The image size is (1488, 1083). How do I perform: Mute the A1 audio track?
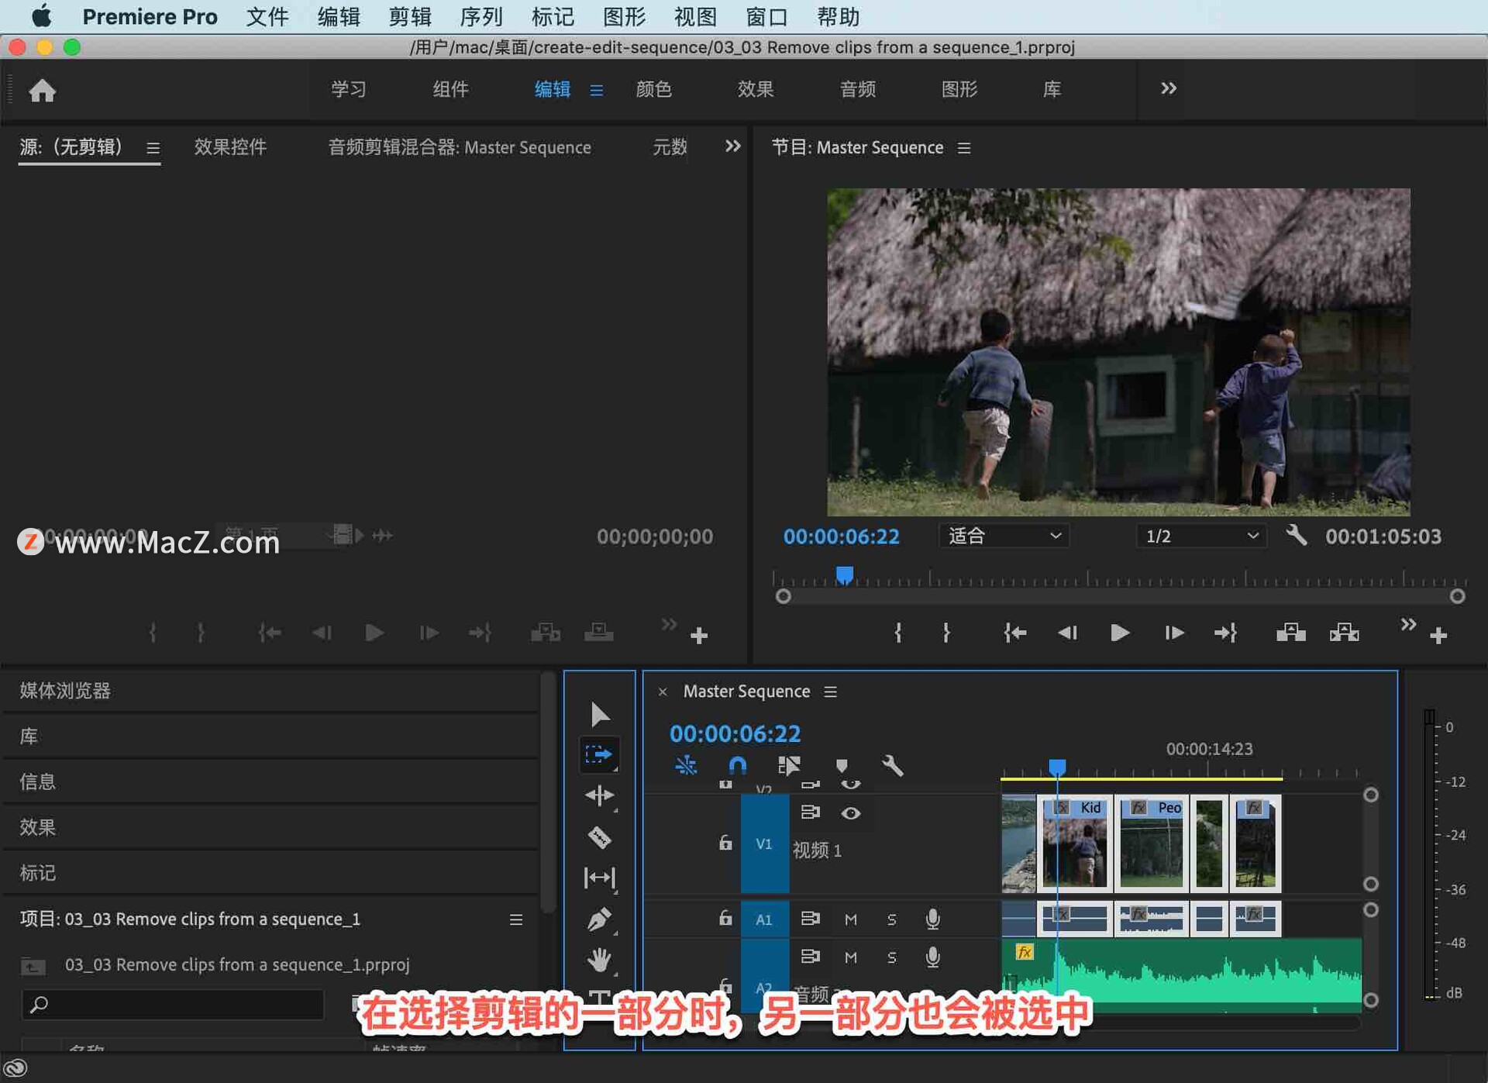coord(850,919)
